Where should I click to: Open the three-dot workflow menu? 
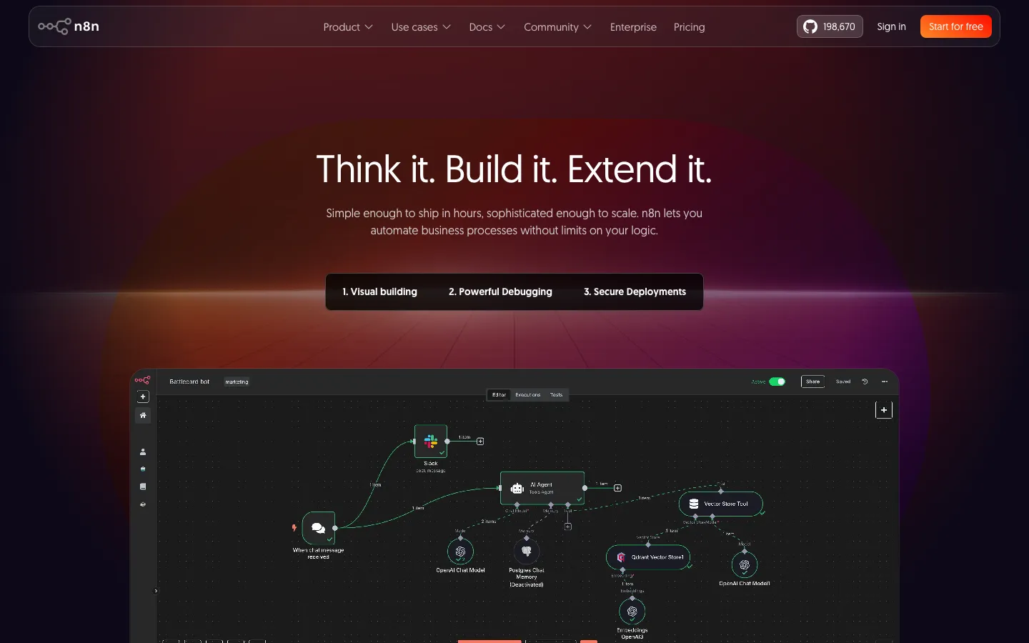885,382
